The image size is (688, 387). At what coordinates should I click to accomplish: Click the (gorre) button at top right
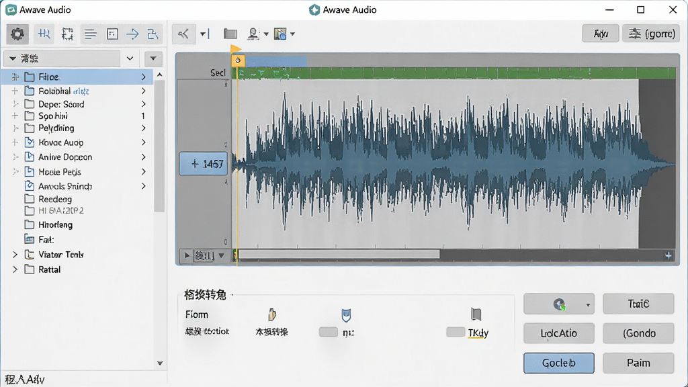651,34
